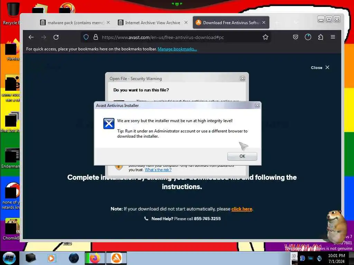Click OK in the Avast Installer dialog
This screenshot has width=354, height=265.
coord(242,156)
